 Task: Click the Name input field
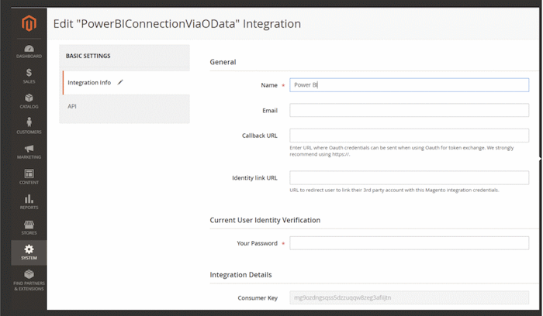point(409,85)
